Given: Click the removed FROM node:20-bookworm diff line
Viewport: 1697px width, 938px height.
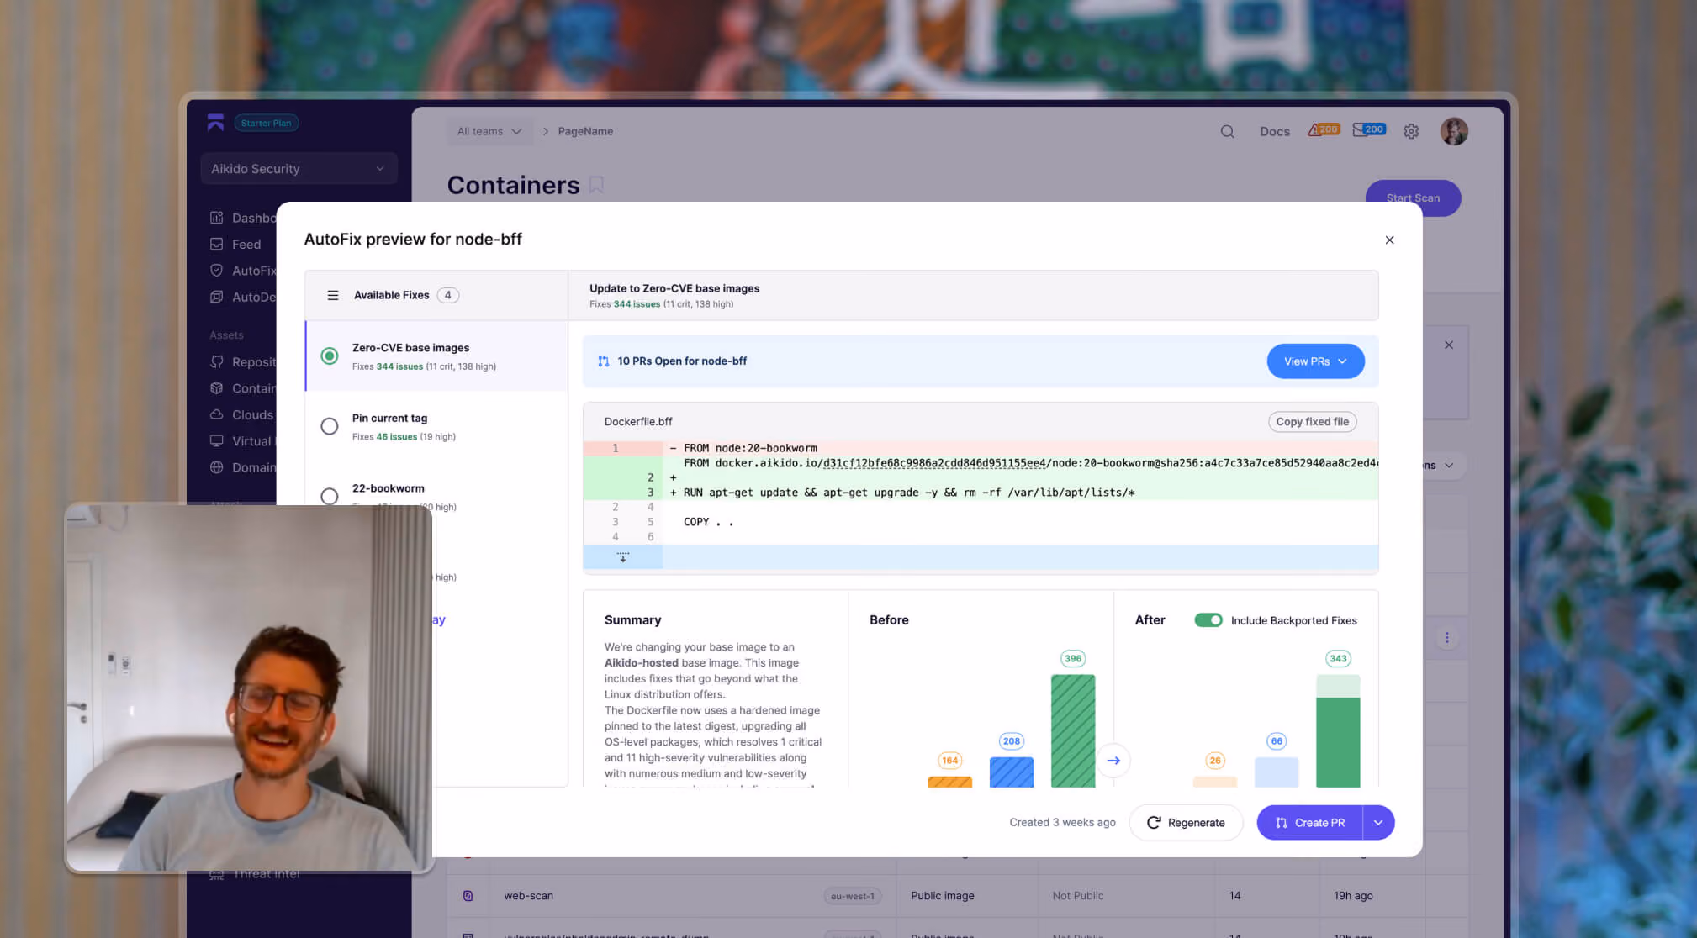Looking at the screenshot, I should (981, 448).
